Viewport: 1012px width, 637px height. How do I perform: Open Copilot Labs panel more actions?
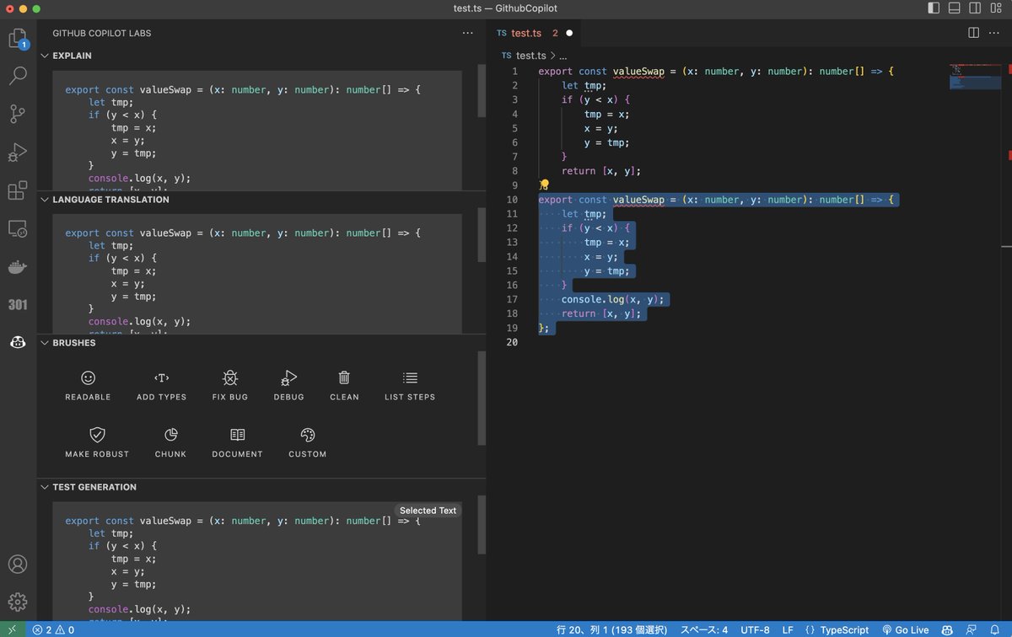[468, 33]
